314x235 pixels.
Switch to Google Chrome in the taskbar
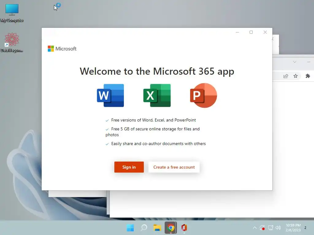coord(171,228)
